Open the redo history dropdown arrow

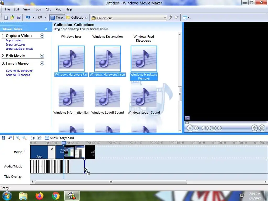[45, 18]
